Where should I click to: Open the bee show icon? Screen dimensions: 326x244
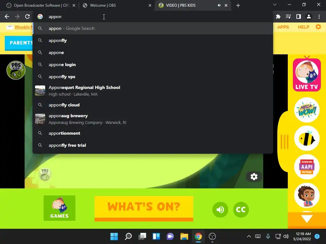(x=307, y=138)
